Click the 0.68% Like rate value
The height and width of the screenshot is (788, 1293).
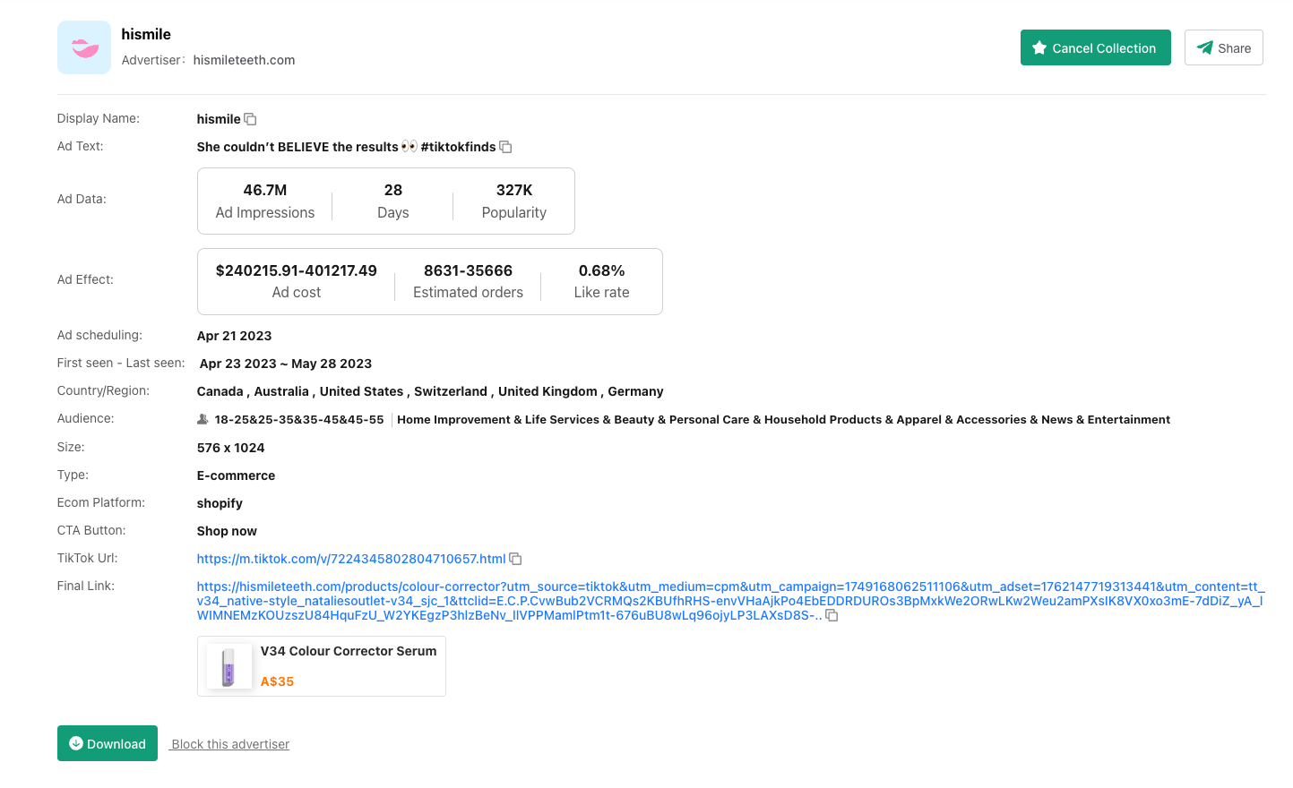click(601, 270)
